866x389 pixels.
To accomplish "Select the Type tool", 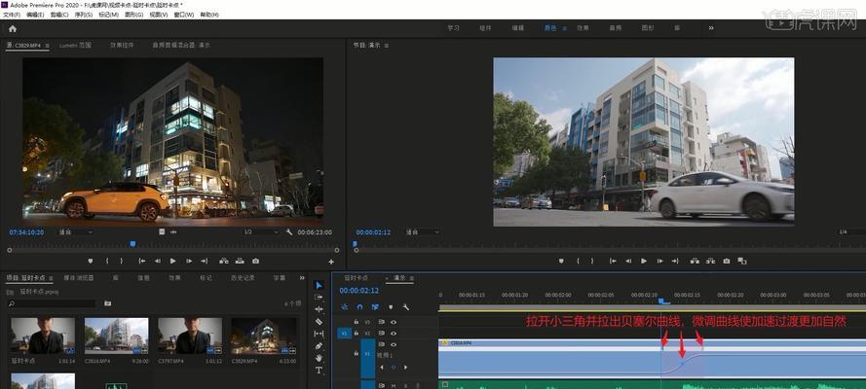I will click(x=319, y=371).
